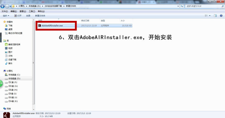The width and height of the screenshot is (225, 118).
Task: Select the 库 libraries node
Action: pos(7,41)
